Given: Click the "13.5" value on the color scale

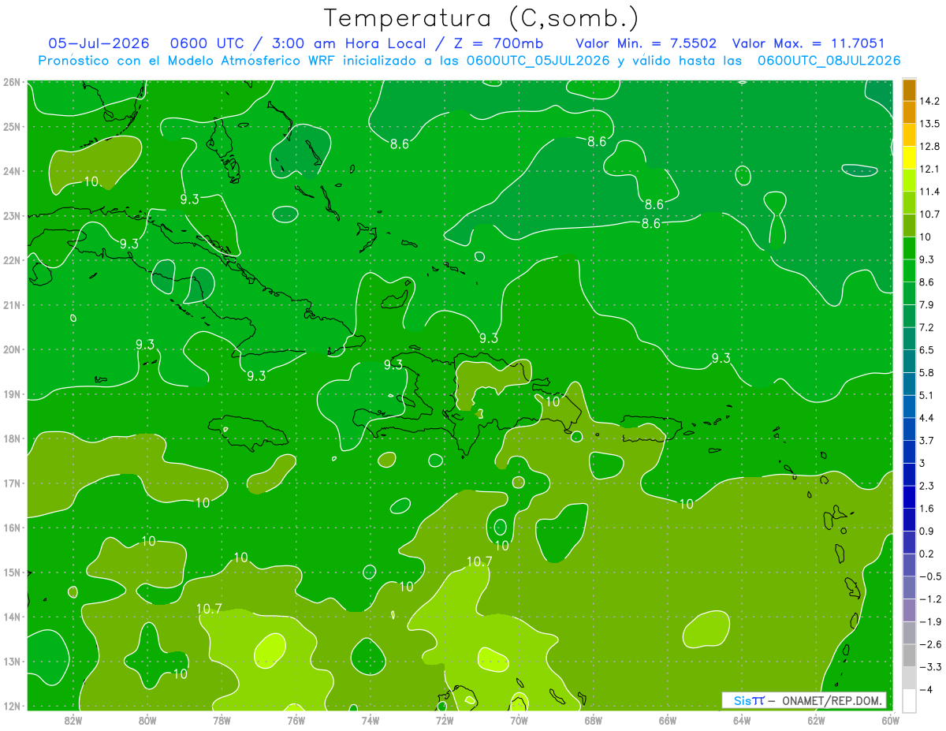Looking at the screenshot, I should 929,124.
